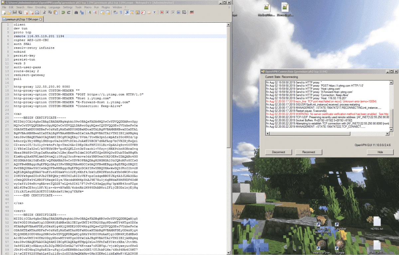Save the current file via toolbar icon
This screenshot has height=255, width=399.
point(15,12)
